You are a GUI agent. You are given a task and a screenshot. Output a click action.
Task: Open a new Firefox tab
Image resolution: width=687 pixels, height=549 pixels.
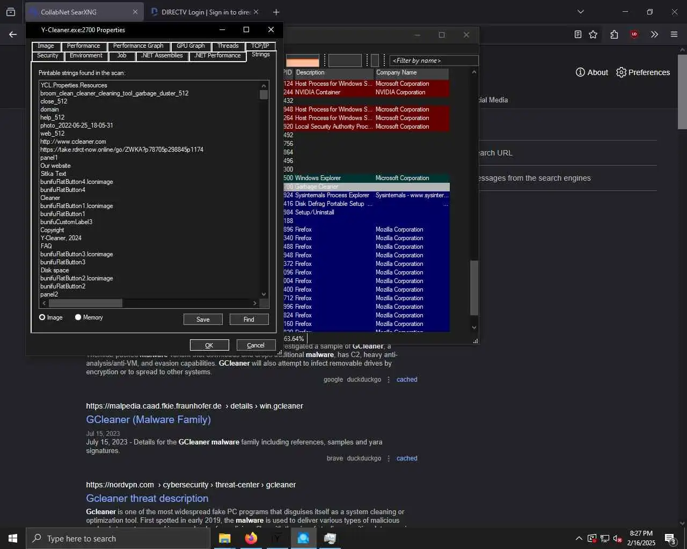pos(276,12)
